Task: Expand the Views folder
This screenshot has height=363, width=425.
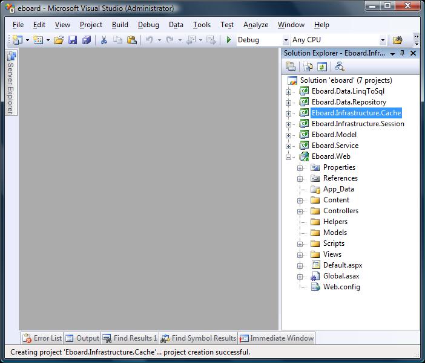Action: point(300,255)
